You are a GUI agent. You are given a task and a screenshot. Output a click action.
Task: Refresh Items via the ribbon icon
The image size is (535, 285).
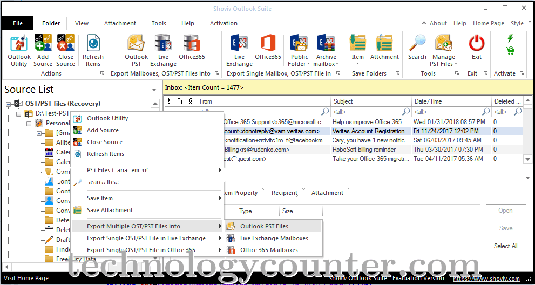click(93, 51)
